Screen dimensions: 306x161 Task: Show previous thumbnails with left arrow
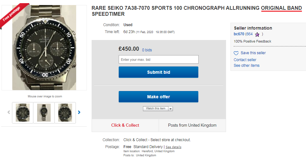(x=8, y=112)
